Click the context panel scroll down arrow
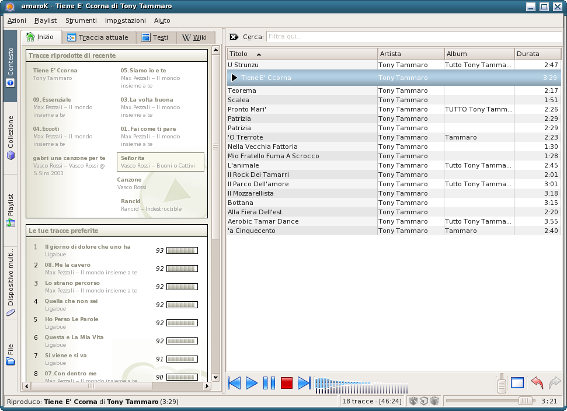Screen dimensions: 567x411 pyautogui.click(x=216, y=377)
